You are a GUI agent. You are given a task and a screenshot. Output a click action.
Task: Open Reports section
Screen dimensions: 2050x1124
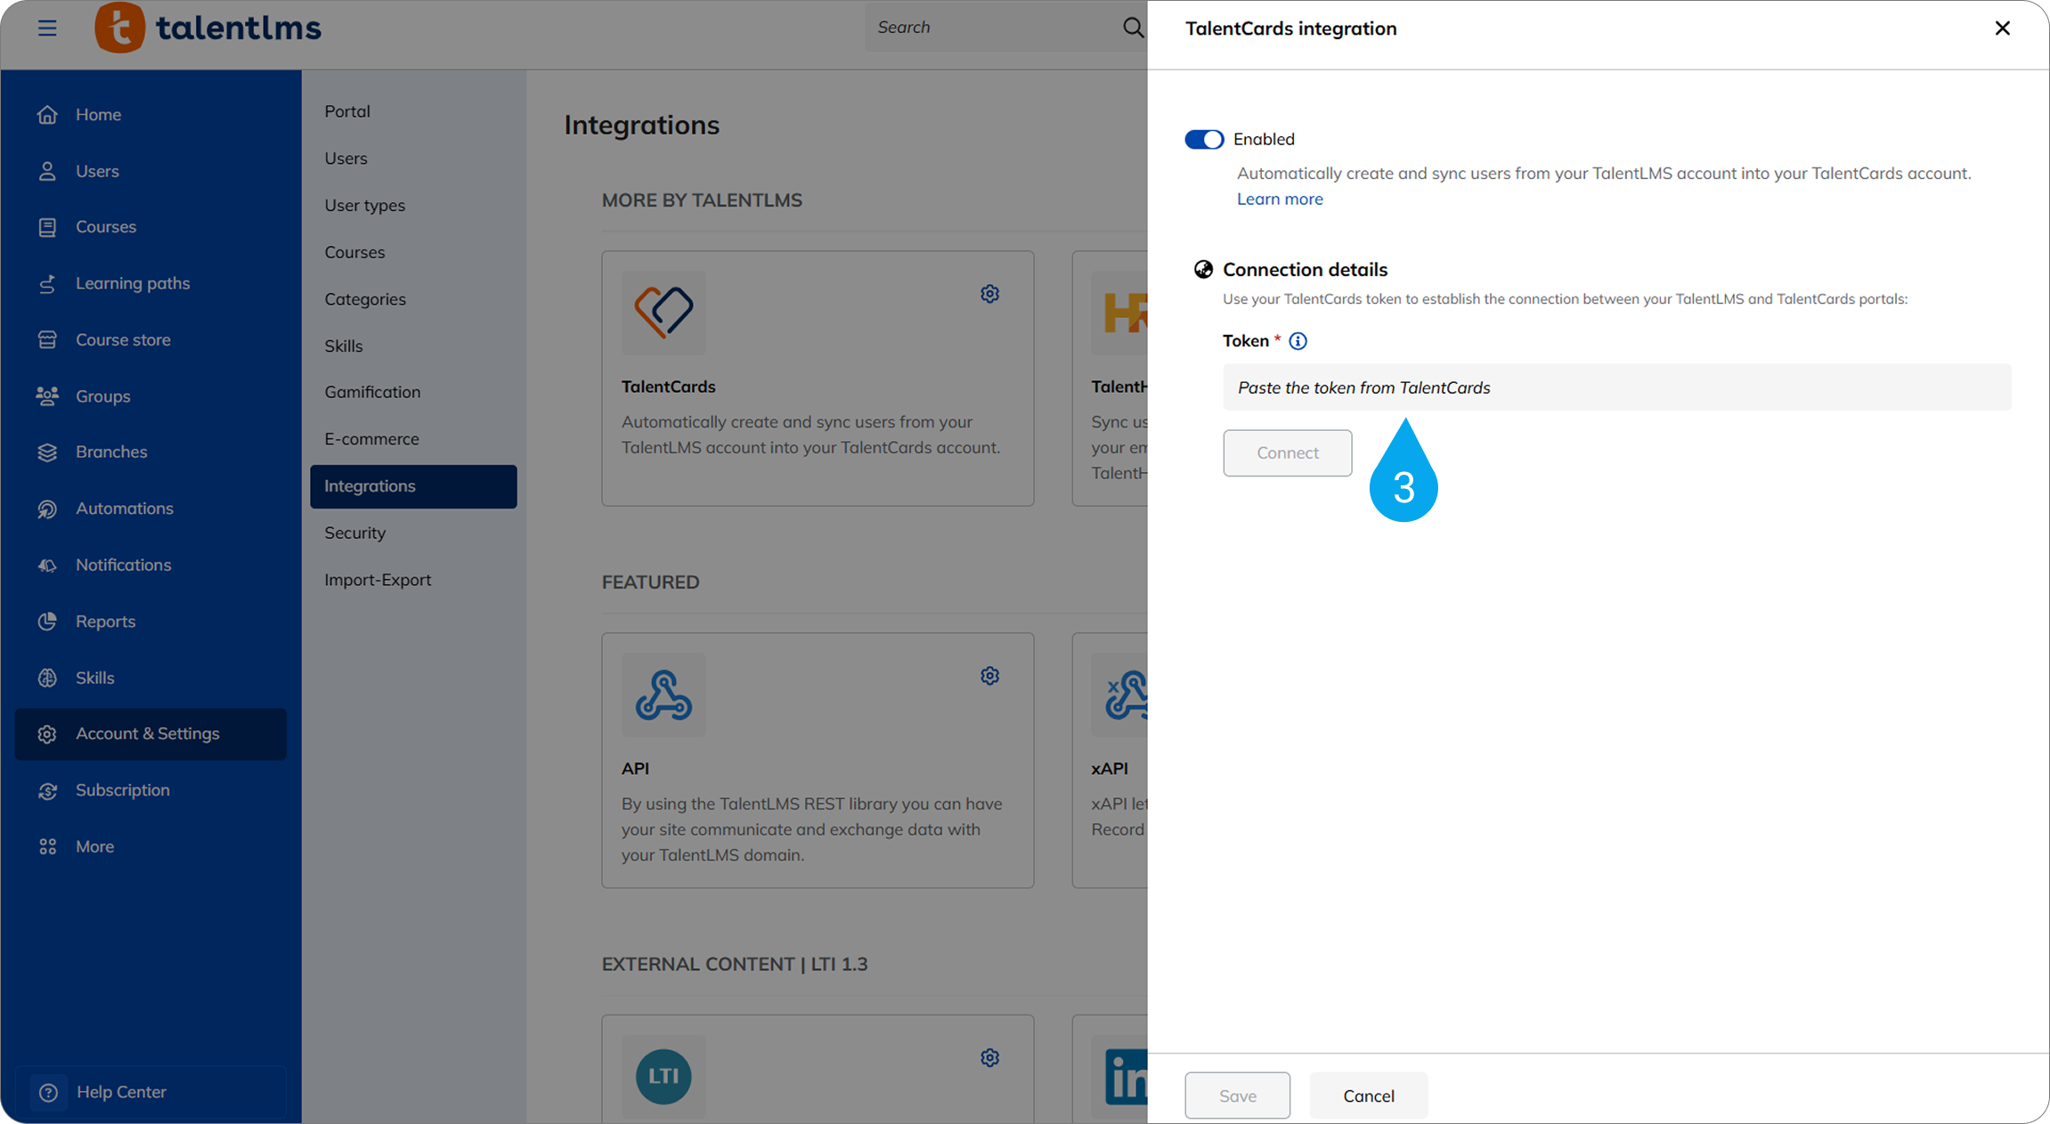[150, 622]
